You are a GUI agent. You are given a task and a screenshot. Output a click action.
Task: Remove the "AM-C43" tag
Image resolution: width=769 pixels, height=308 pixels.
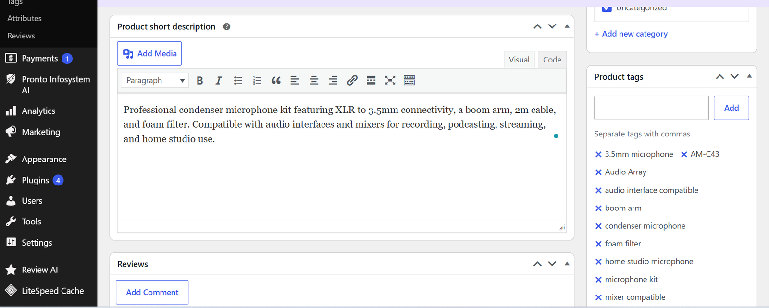coord(684,154)
